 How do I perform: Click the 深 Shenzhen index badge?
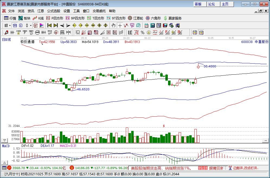pos(72,168)
